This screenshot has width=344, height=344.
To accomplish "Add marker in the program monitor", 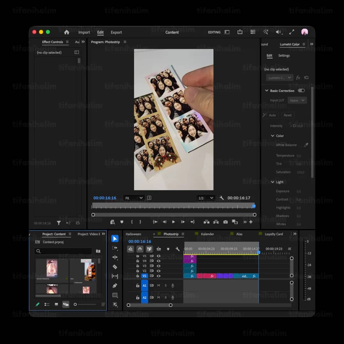I will coord(122,222).
